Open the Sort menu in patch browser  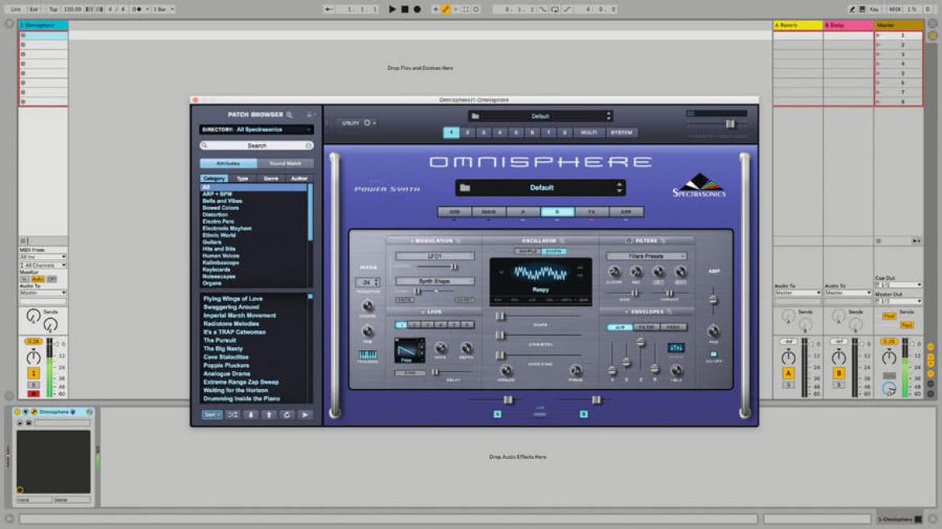[212, 415]
